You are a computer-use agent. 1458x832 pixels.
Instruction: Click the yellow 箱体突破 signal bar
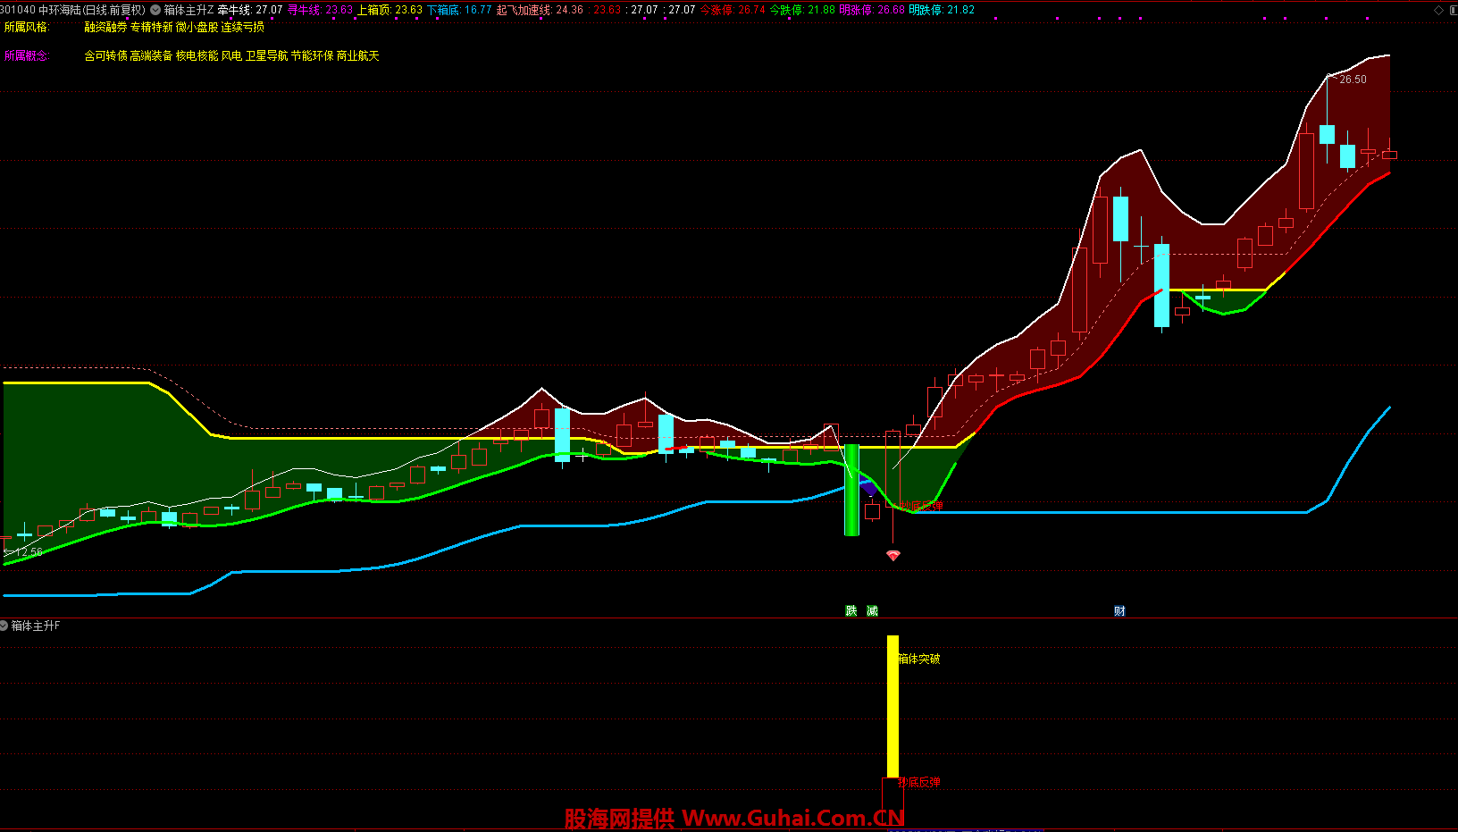[x=892, y=707]
